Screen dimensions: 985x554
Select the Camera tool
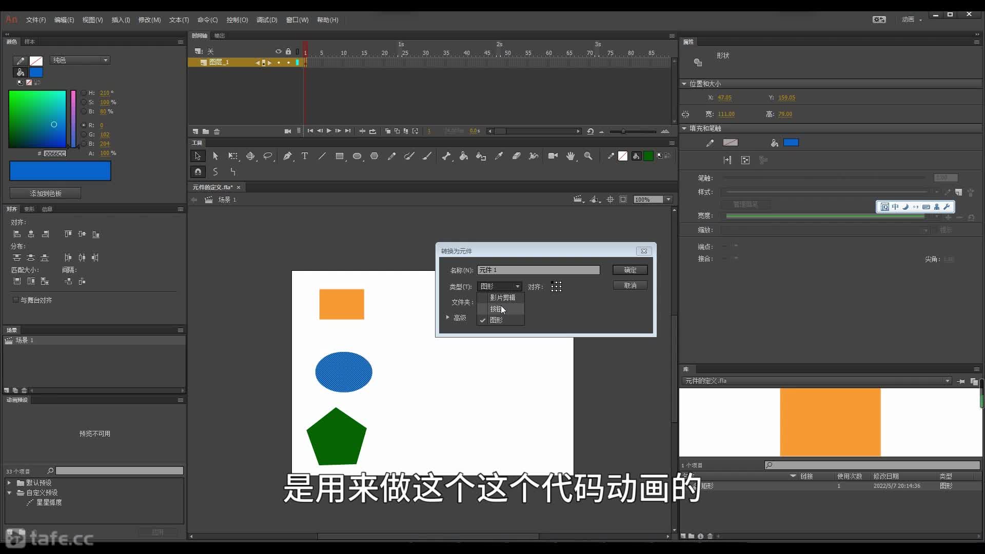coord(553,156)
